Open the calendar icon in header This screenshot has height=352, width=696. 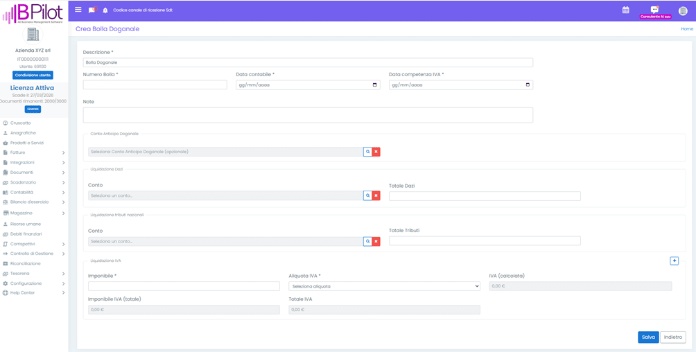625,10
